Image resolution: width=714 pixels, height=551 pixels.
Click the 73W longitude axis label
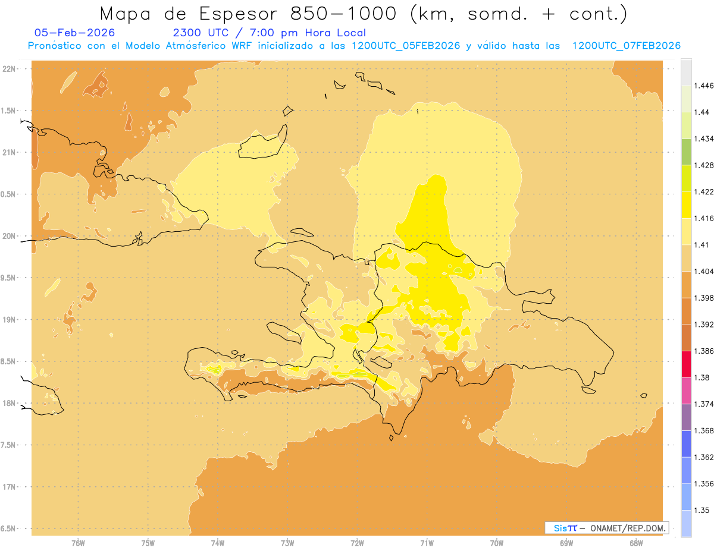[287, 543]
